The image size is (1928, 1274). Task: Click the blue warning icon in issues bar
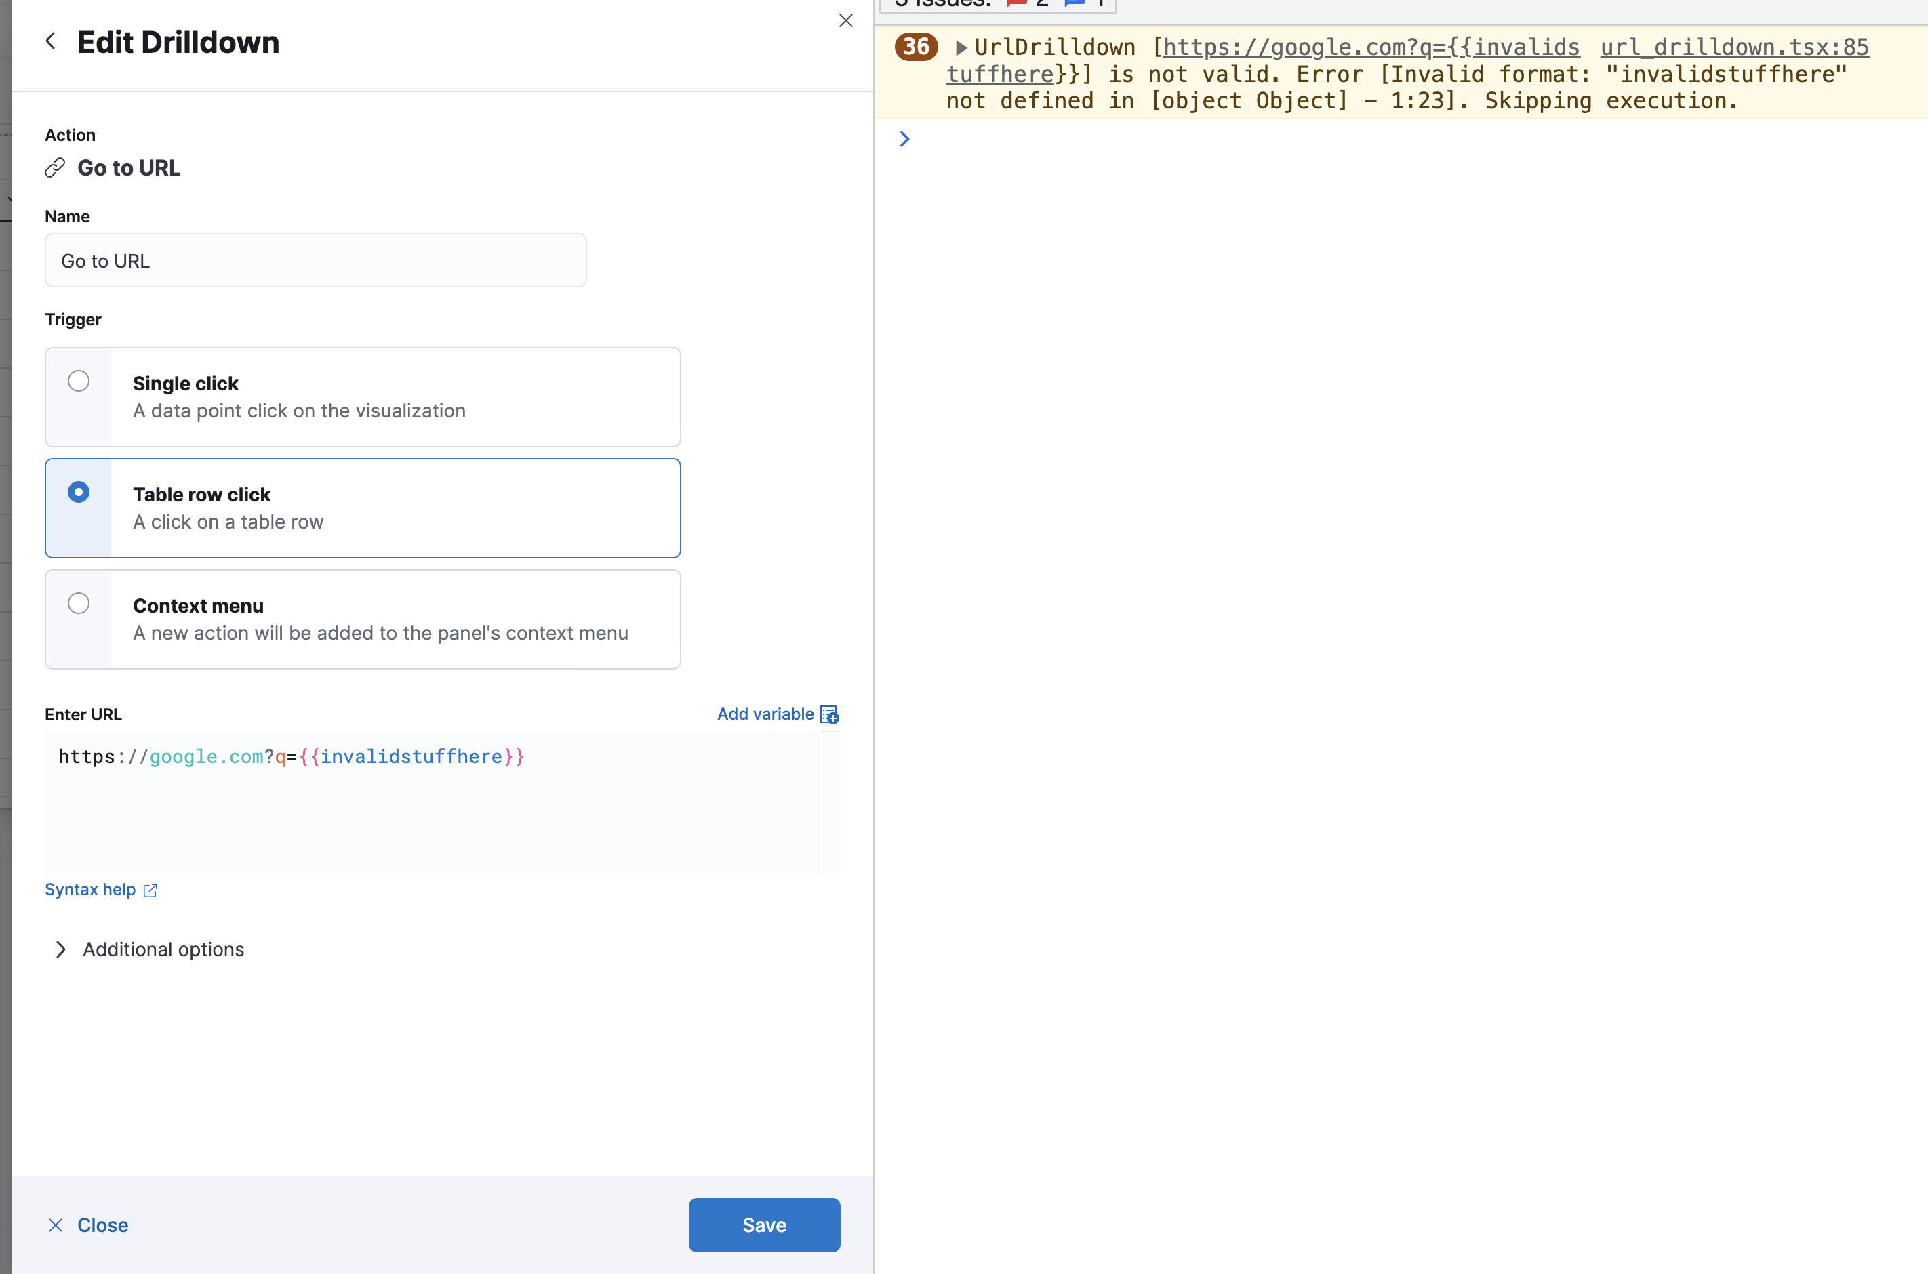(1075, 3)
